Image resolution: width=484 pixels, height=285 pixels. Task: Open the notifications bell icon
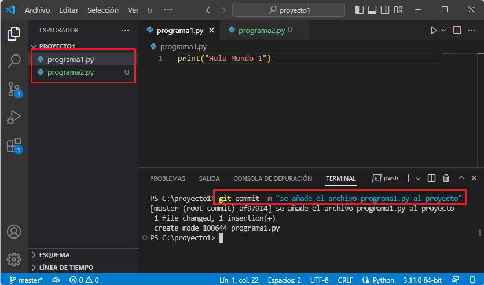point(472,280)
